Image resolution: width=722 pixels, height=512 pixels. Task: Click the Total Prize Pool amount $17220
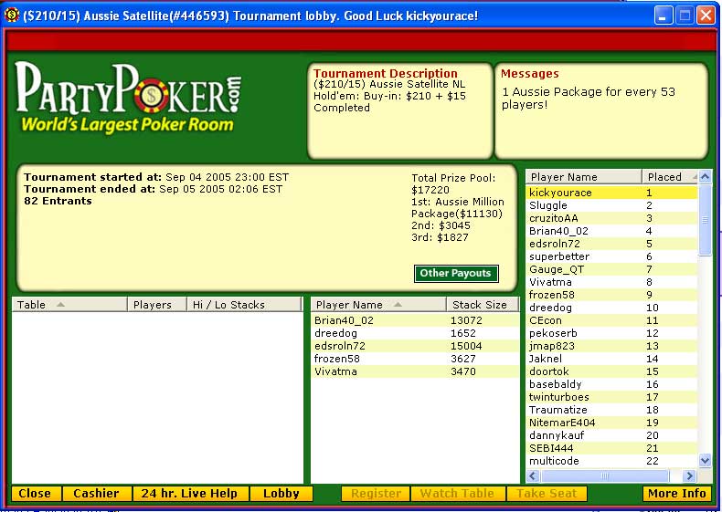click(430, 190)
